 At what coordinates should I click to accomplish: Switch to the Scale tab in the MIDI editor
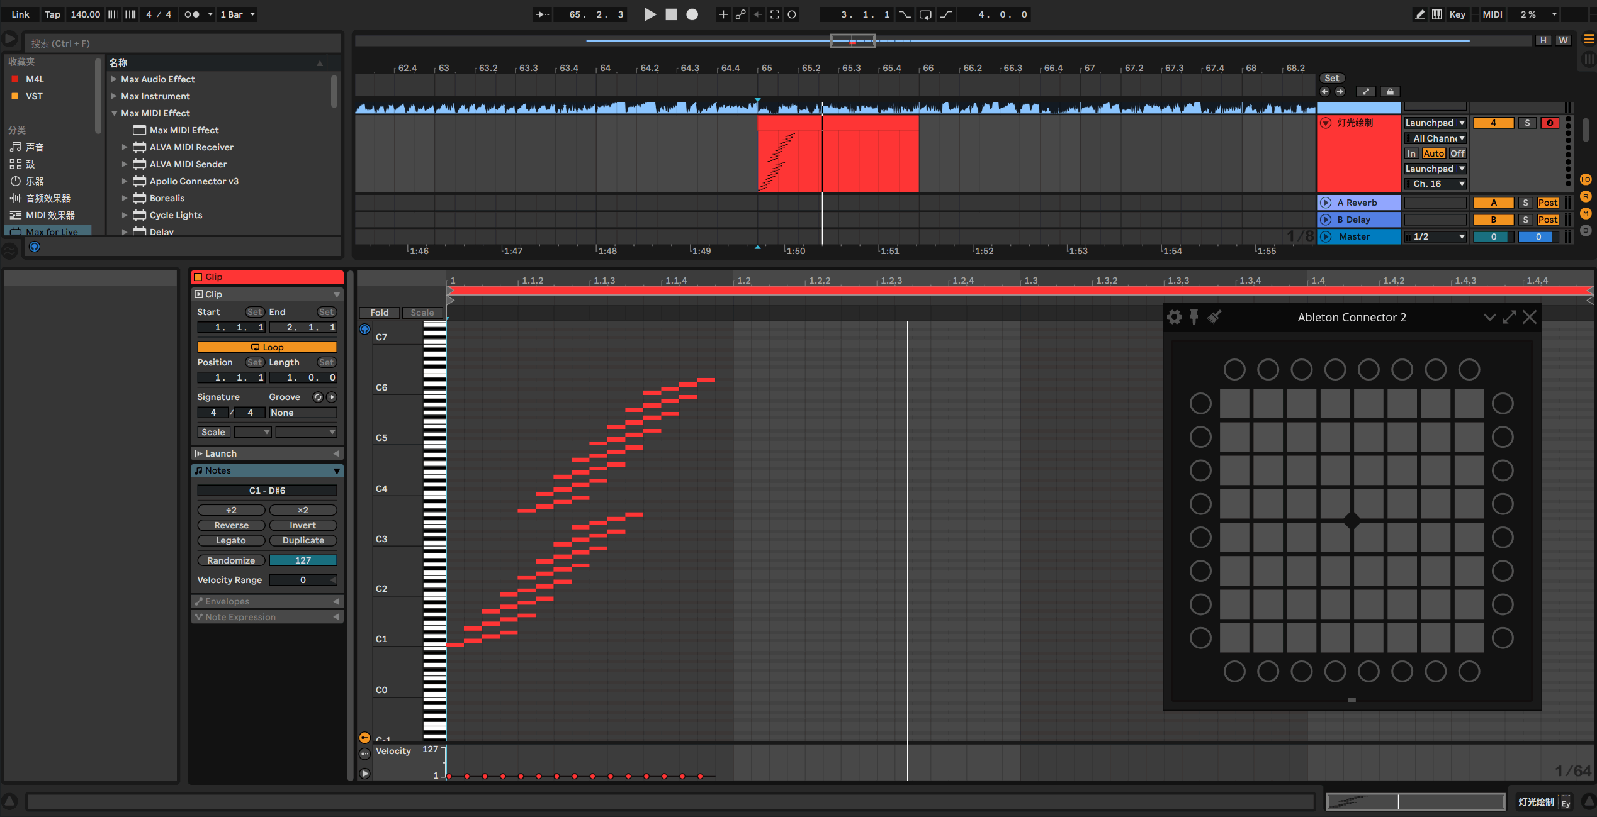click(422, 312)
